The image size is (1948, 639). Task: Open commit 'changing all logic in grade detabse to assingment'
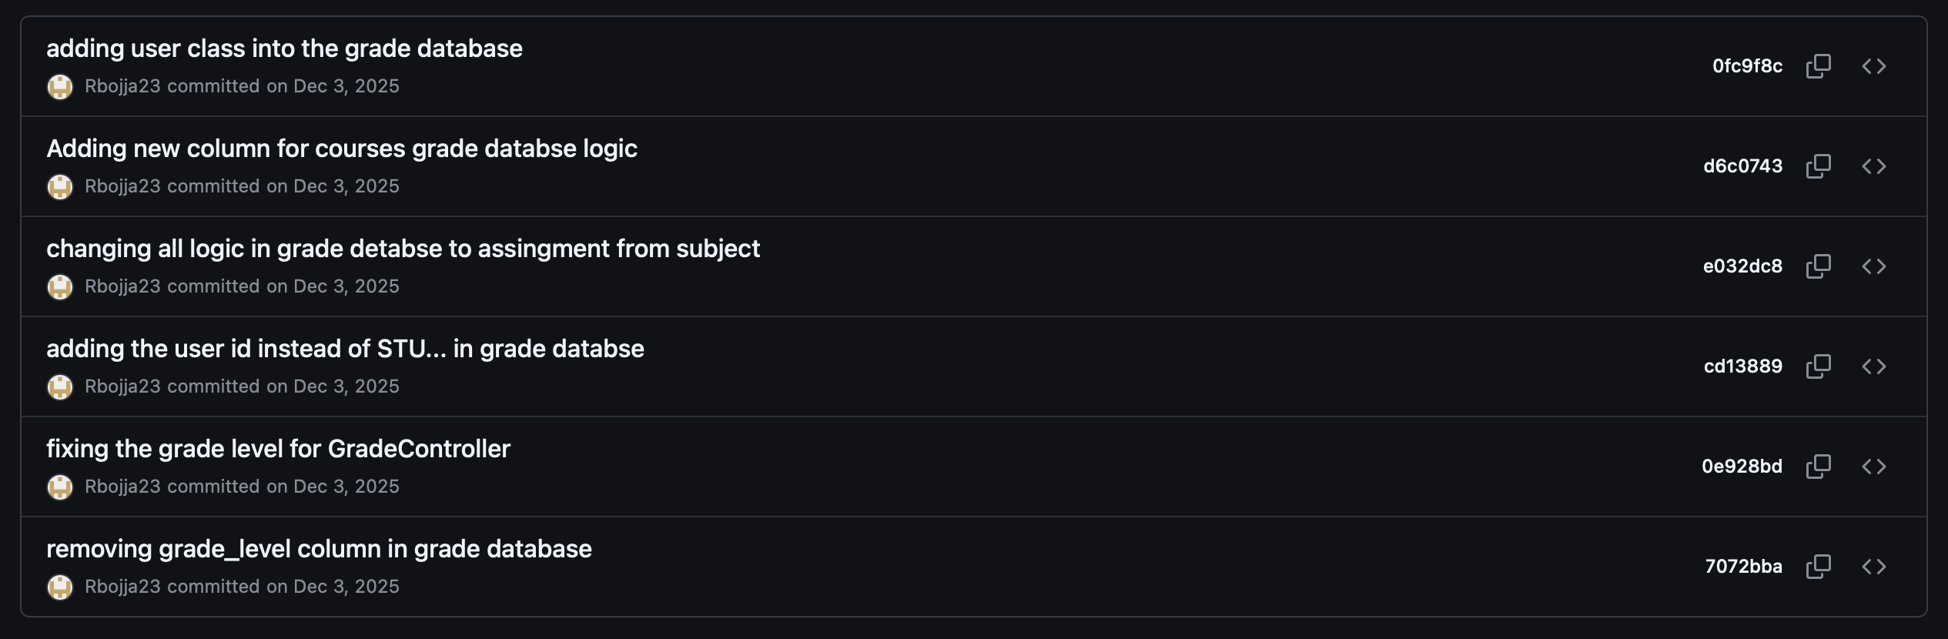403,248
